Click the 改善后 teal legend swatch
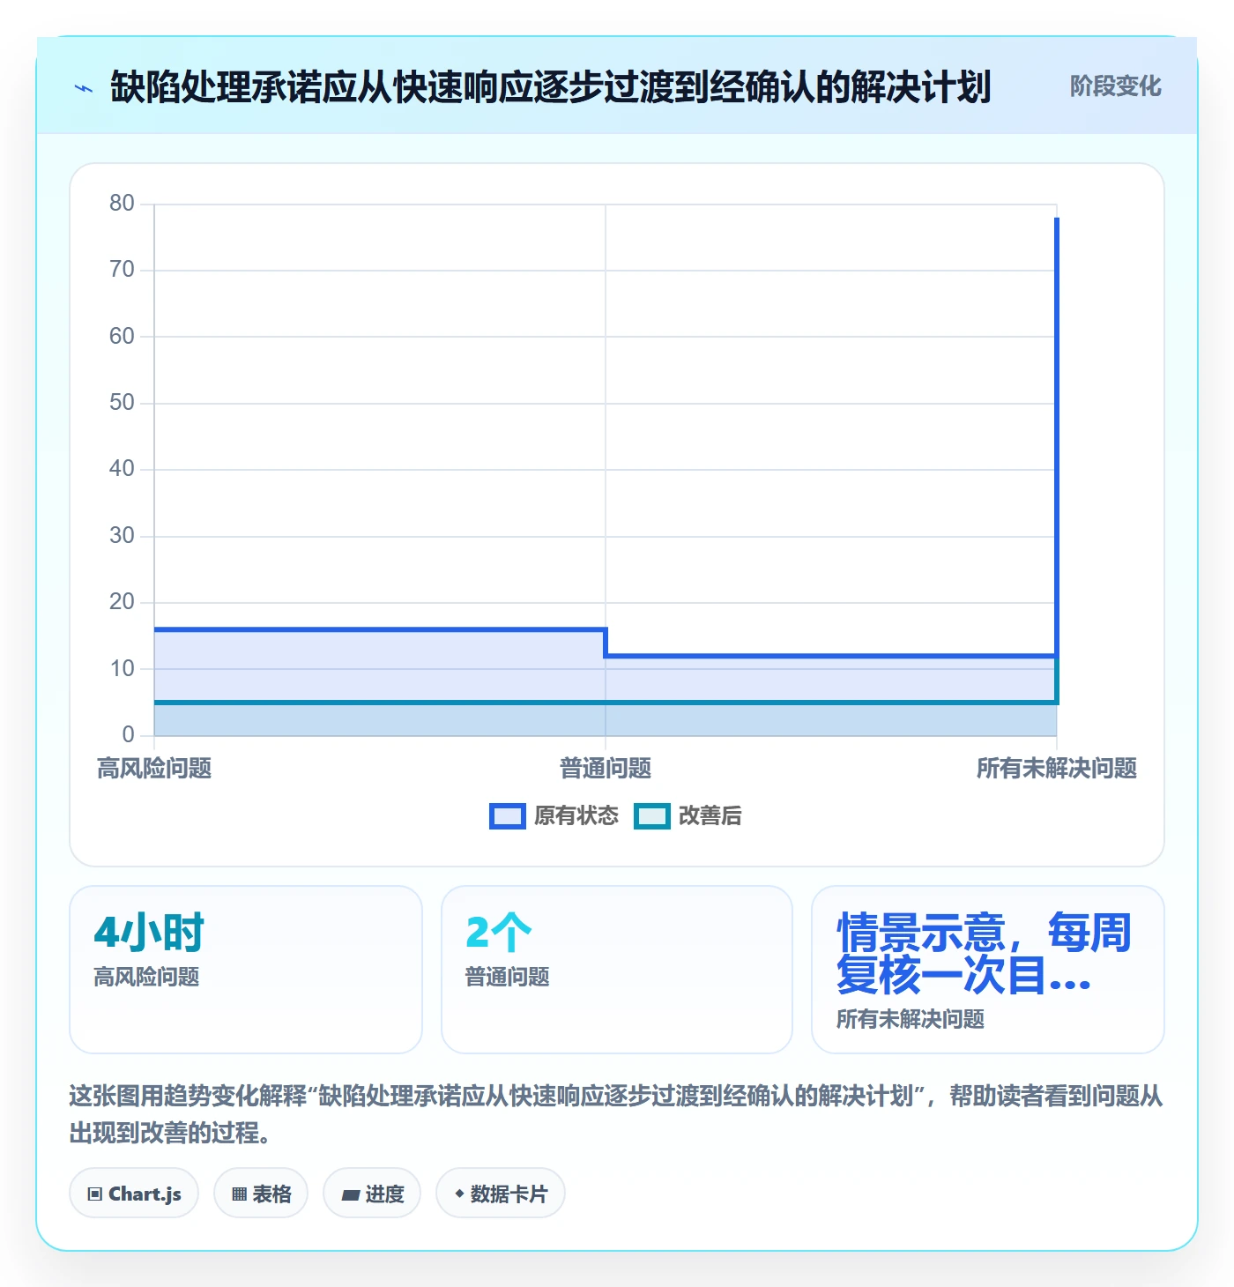The width and height of the screenshot is (1234, 1287). [x=652, y=816]
